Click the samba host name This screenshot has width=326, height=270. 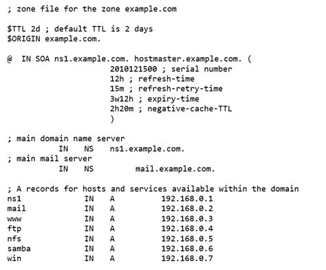click(x=19, y=249)
